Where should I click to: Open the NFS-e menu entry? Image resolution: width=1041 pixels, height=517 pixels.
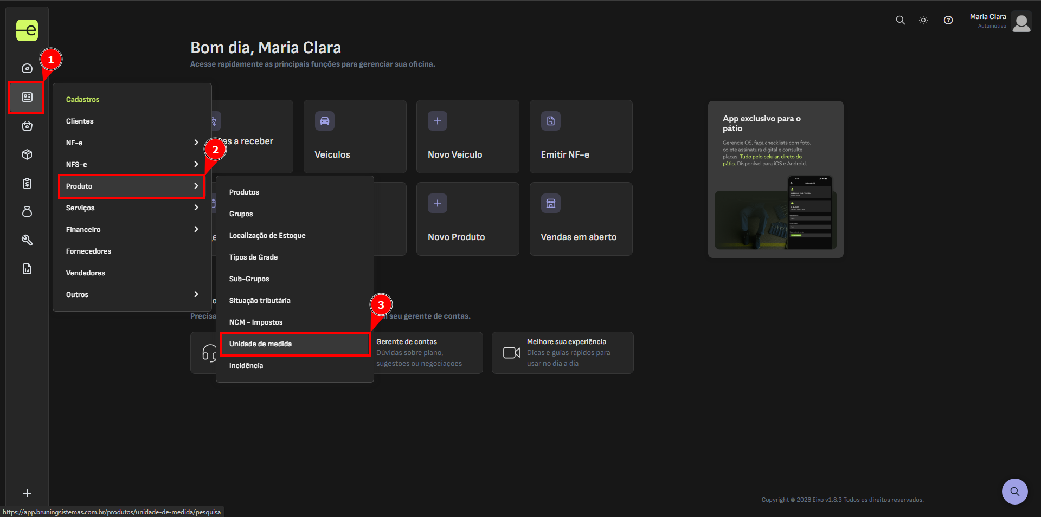(x=132, y=164)
